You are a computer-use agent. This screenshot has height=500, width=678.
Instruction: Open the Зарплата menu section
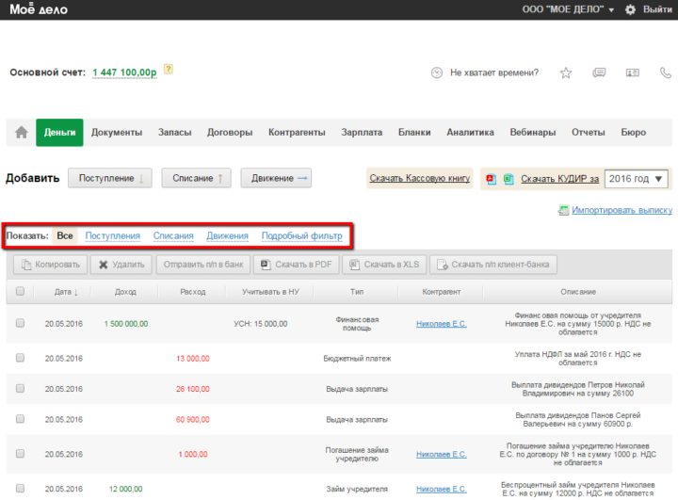(362, 133)
